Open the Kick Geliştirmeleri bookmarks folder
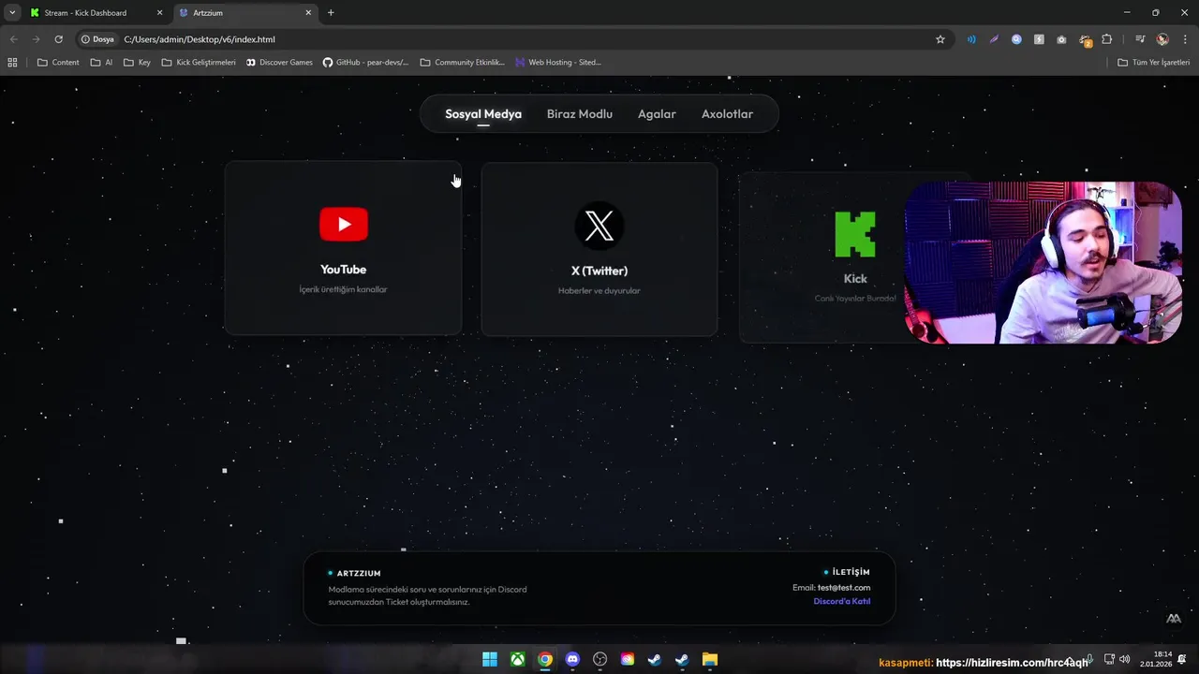The image size is (1199, 674). pos(199,63)
